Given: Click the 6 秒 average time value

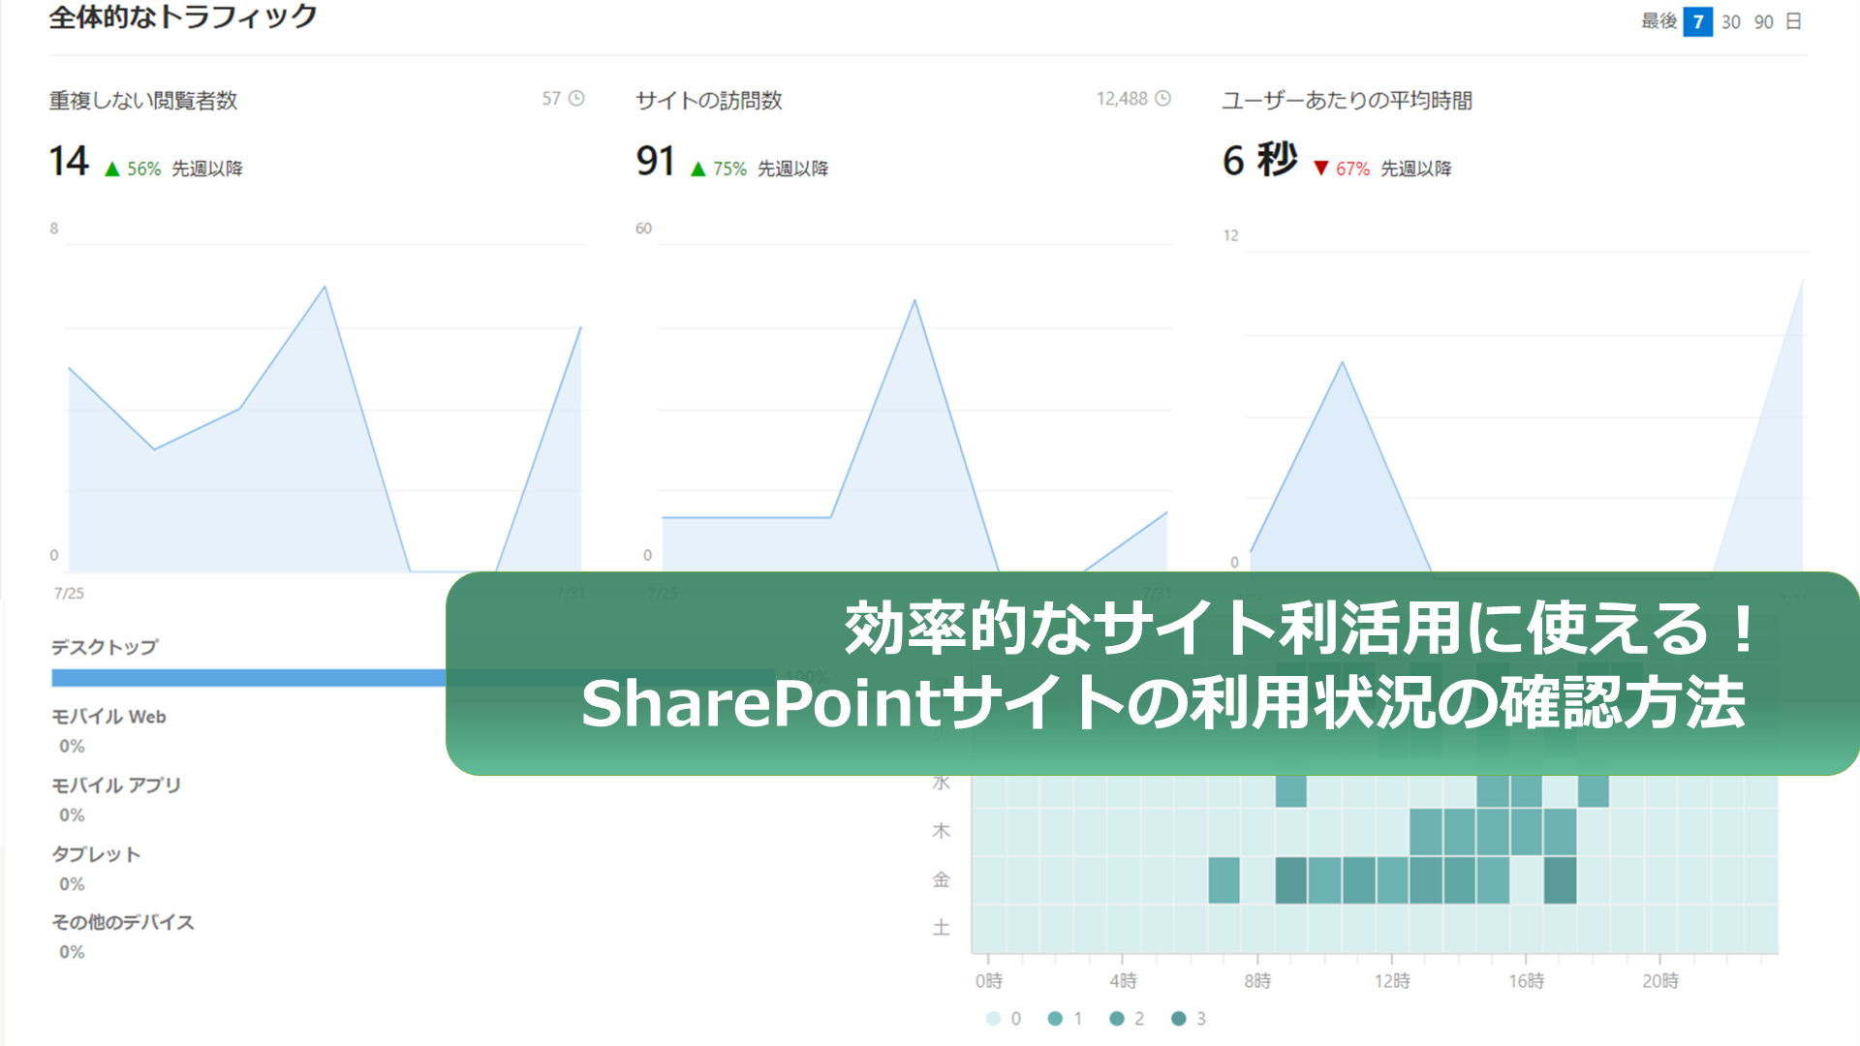Looking at the screenshot, I should coord(1259,160).
